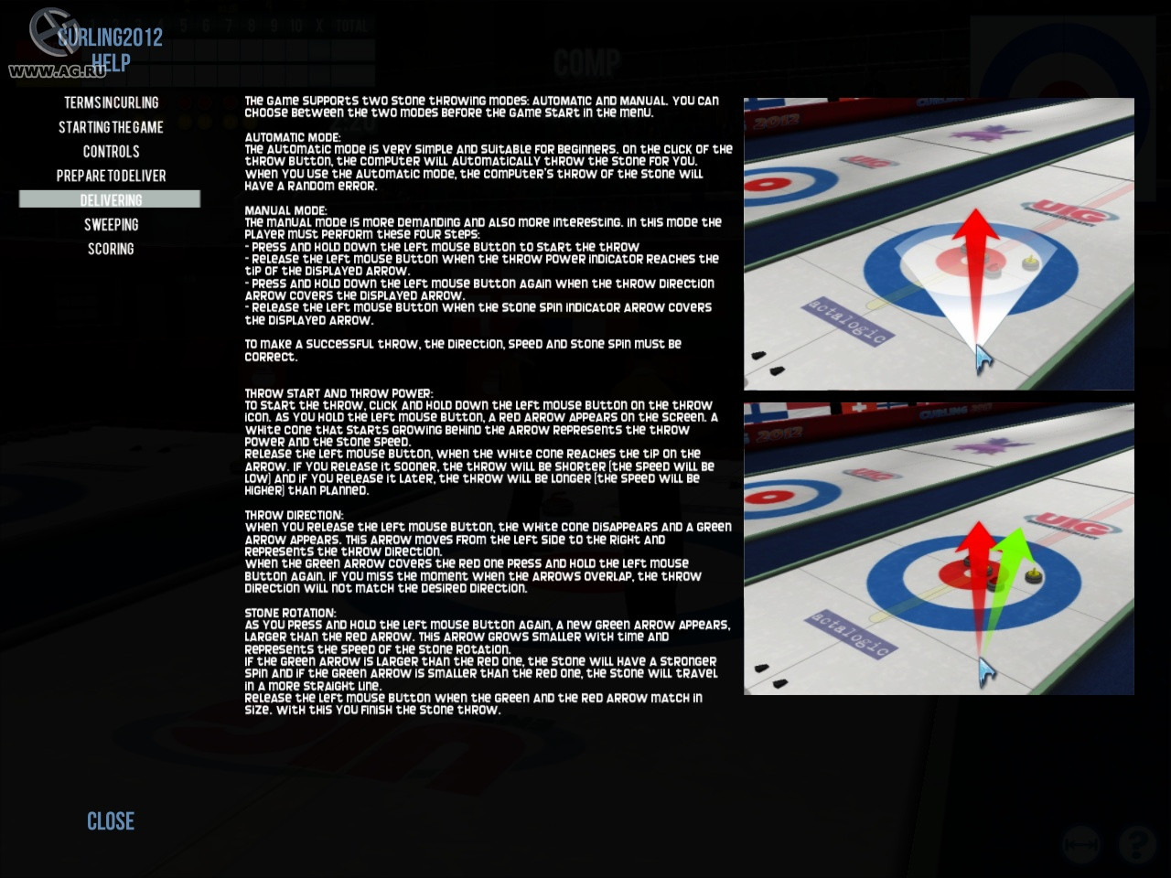The height and width of the screenshot is (878, 1171).
Task: Click the dimmed double-arrow round icon
Action: [1081, 844]
